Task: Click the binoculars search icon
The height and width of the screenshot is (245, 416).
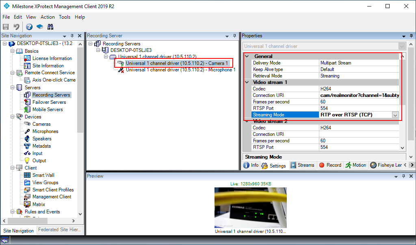Action: pos(50,27)
